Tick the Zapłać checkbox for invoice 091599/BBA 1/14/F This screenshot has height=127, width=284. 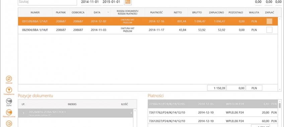pyautogui.click(x=269, y=21)
